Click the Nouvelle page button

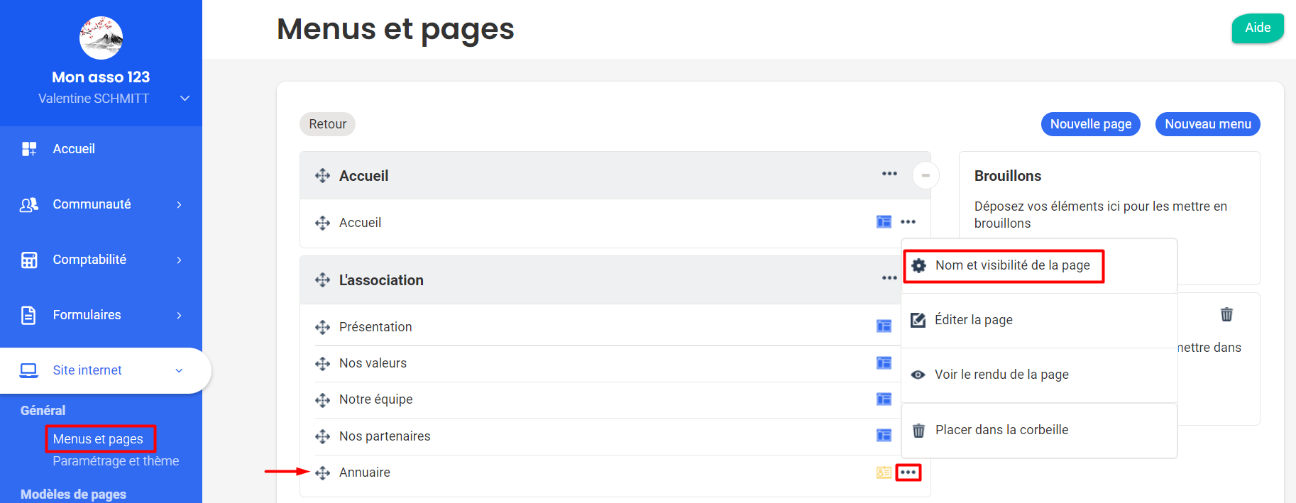1090,124
